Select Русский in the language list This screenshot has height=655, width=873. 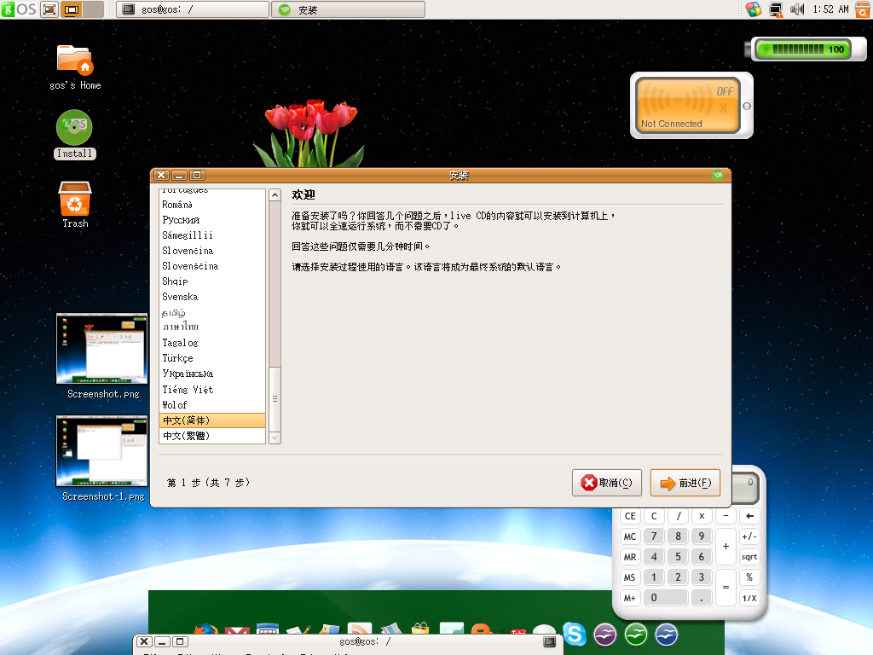[212, 220]
